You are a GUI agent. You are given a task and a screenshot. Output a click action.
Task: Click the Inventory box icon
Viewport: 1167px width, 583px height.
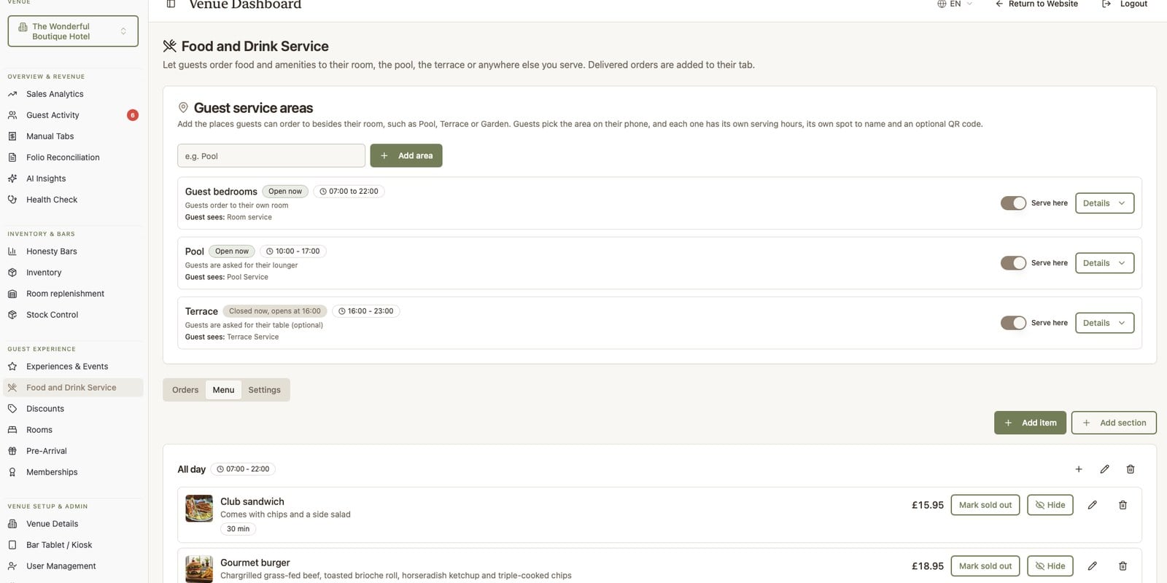[x=12, y=273]
